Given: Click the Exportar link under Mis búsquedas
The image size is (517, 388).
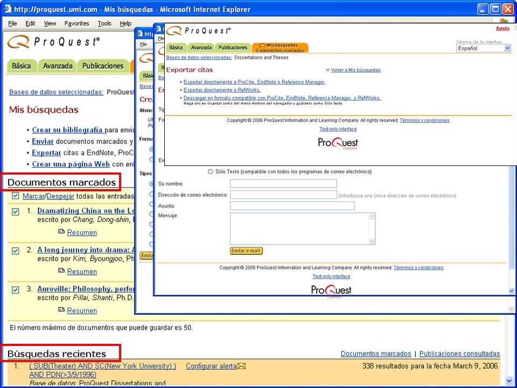Looking at the screenshot, I should [46, 153].
